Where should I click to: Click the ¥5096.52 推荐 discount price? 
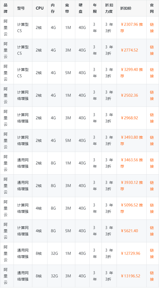coord(131,208)
